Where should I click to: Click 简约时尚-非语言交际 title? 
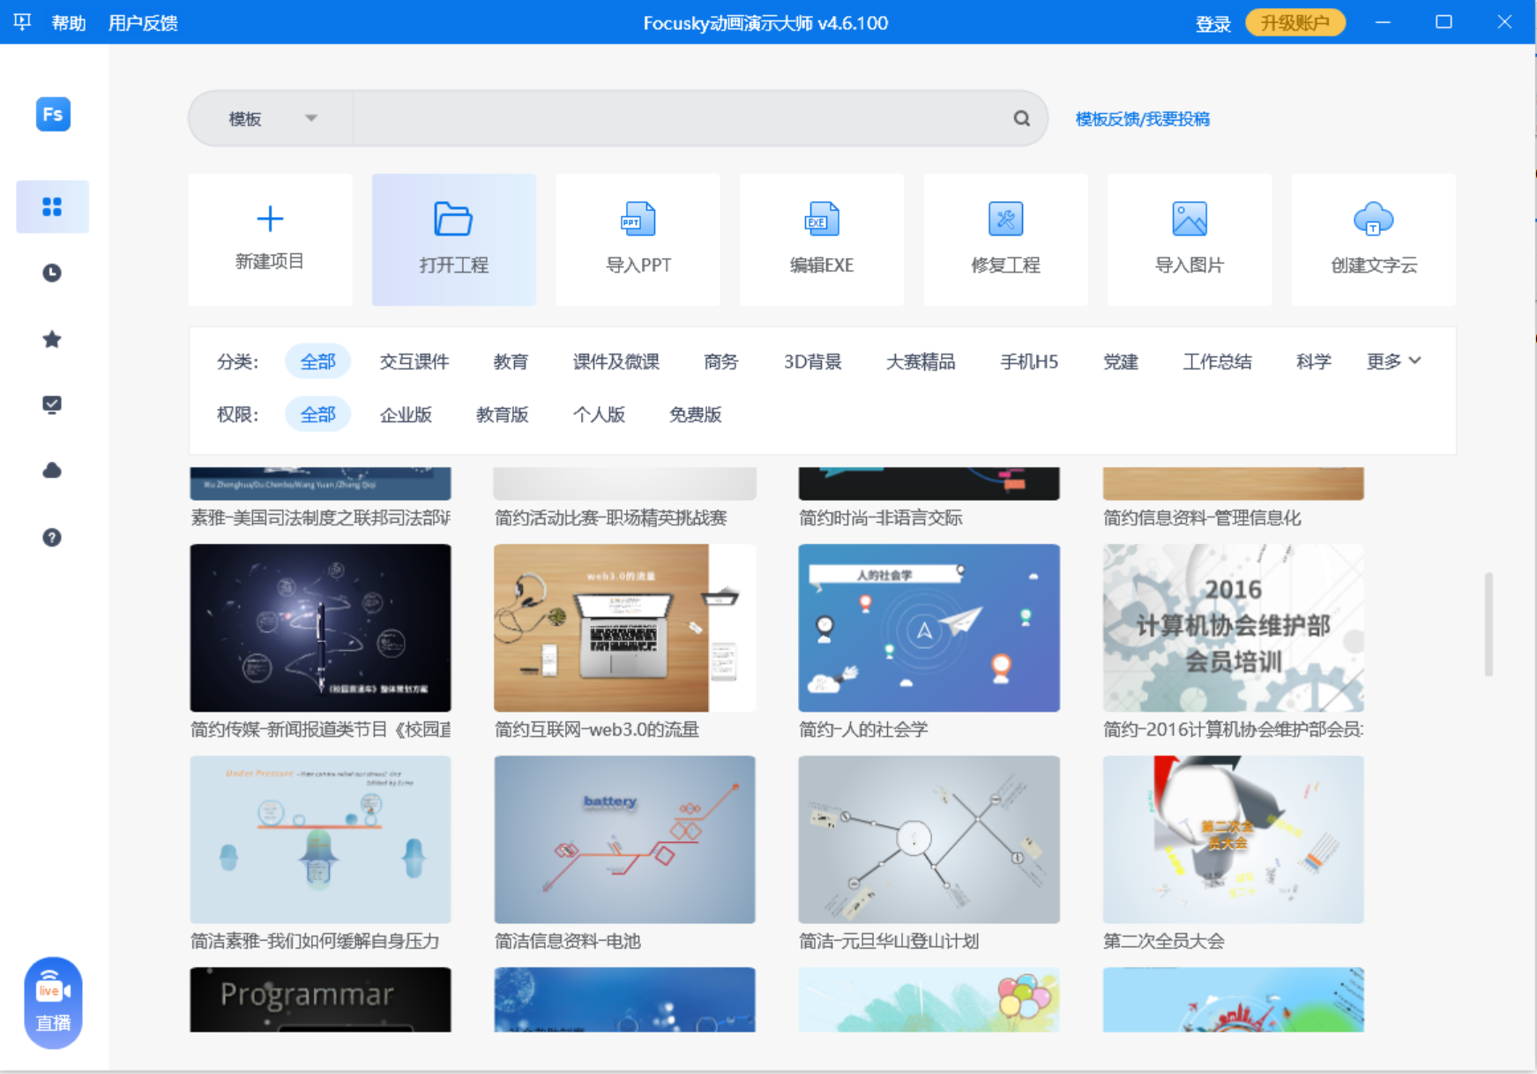[880, 518]
